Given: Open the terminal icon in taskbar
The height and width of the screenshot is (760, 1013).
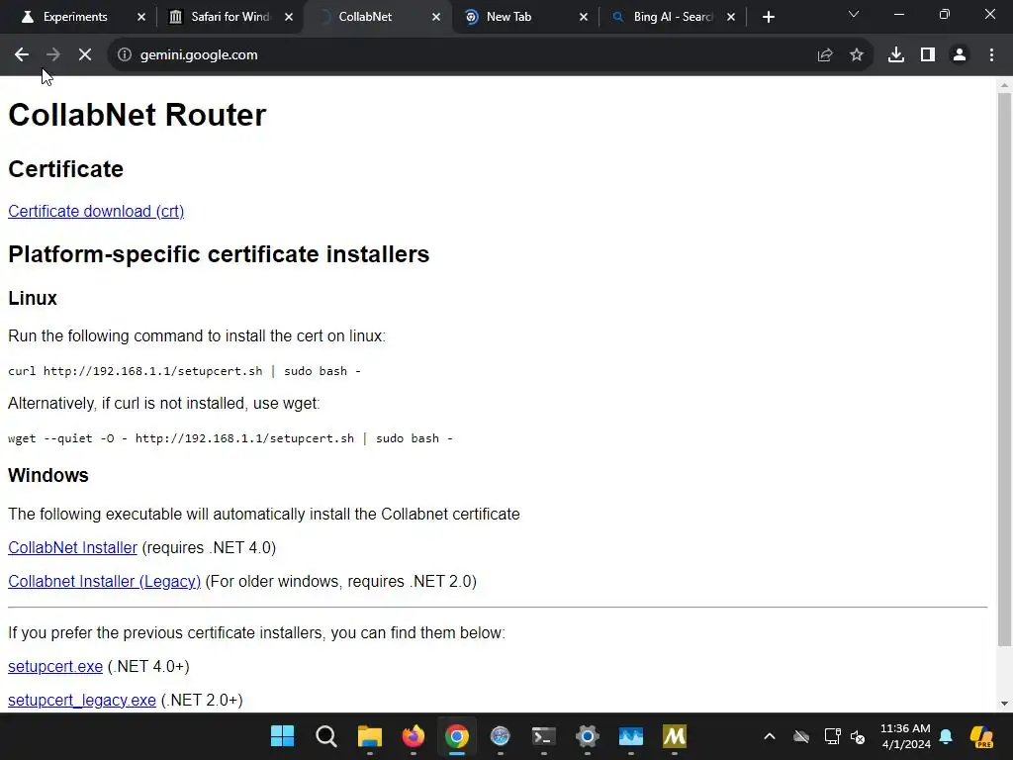Looking at the screenshot, I should coord(544,736).
